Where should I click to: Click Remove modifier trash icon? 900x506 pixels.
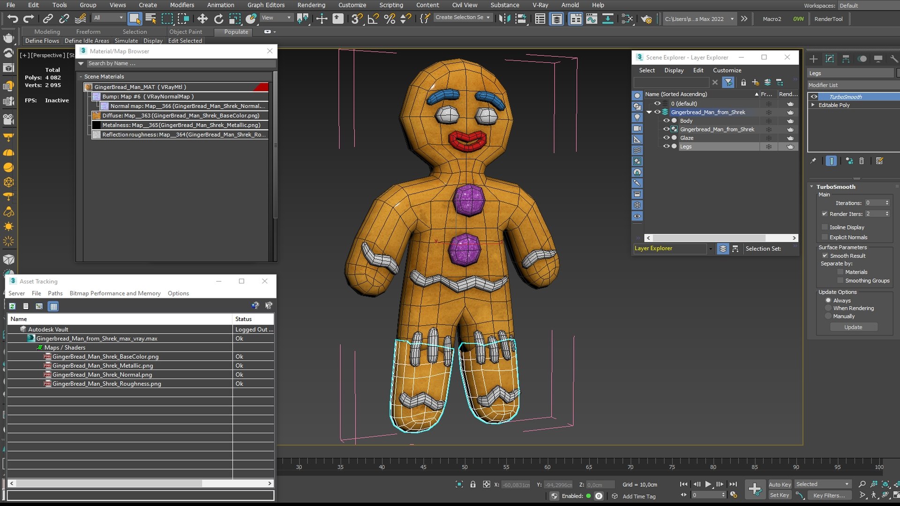862,161
